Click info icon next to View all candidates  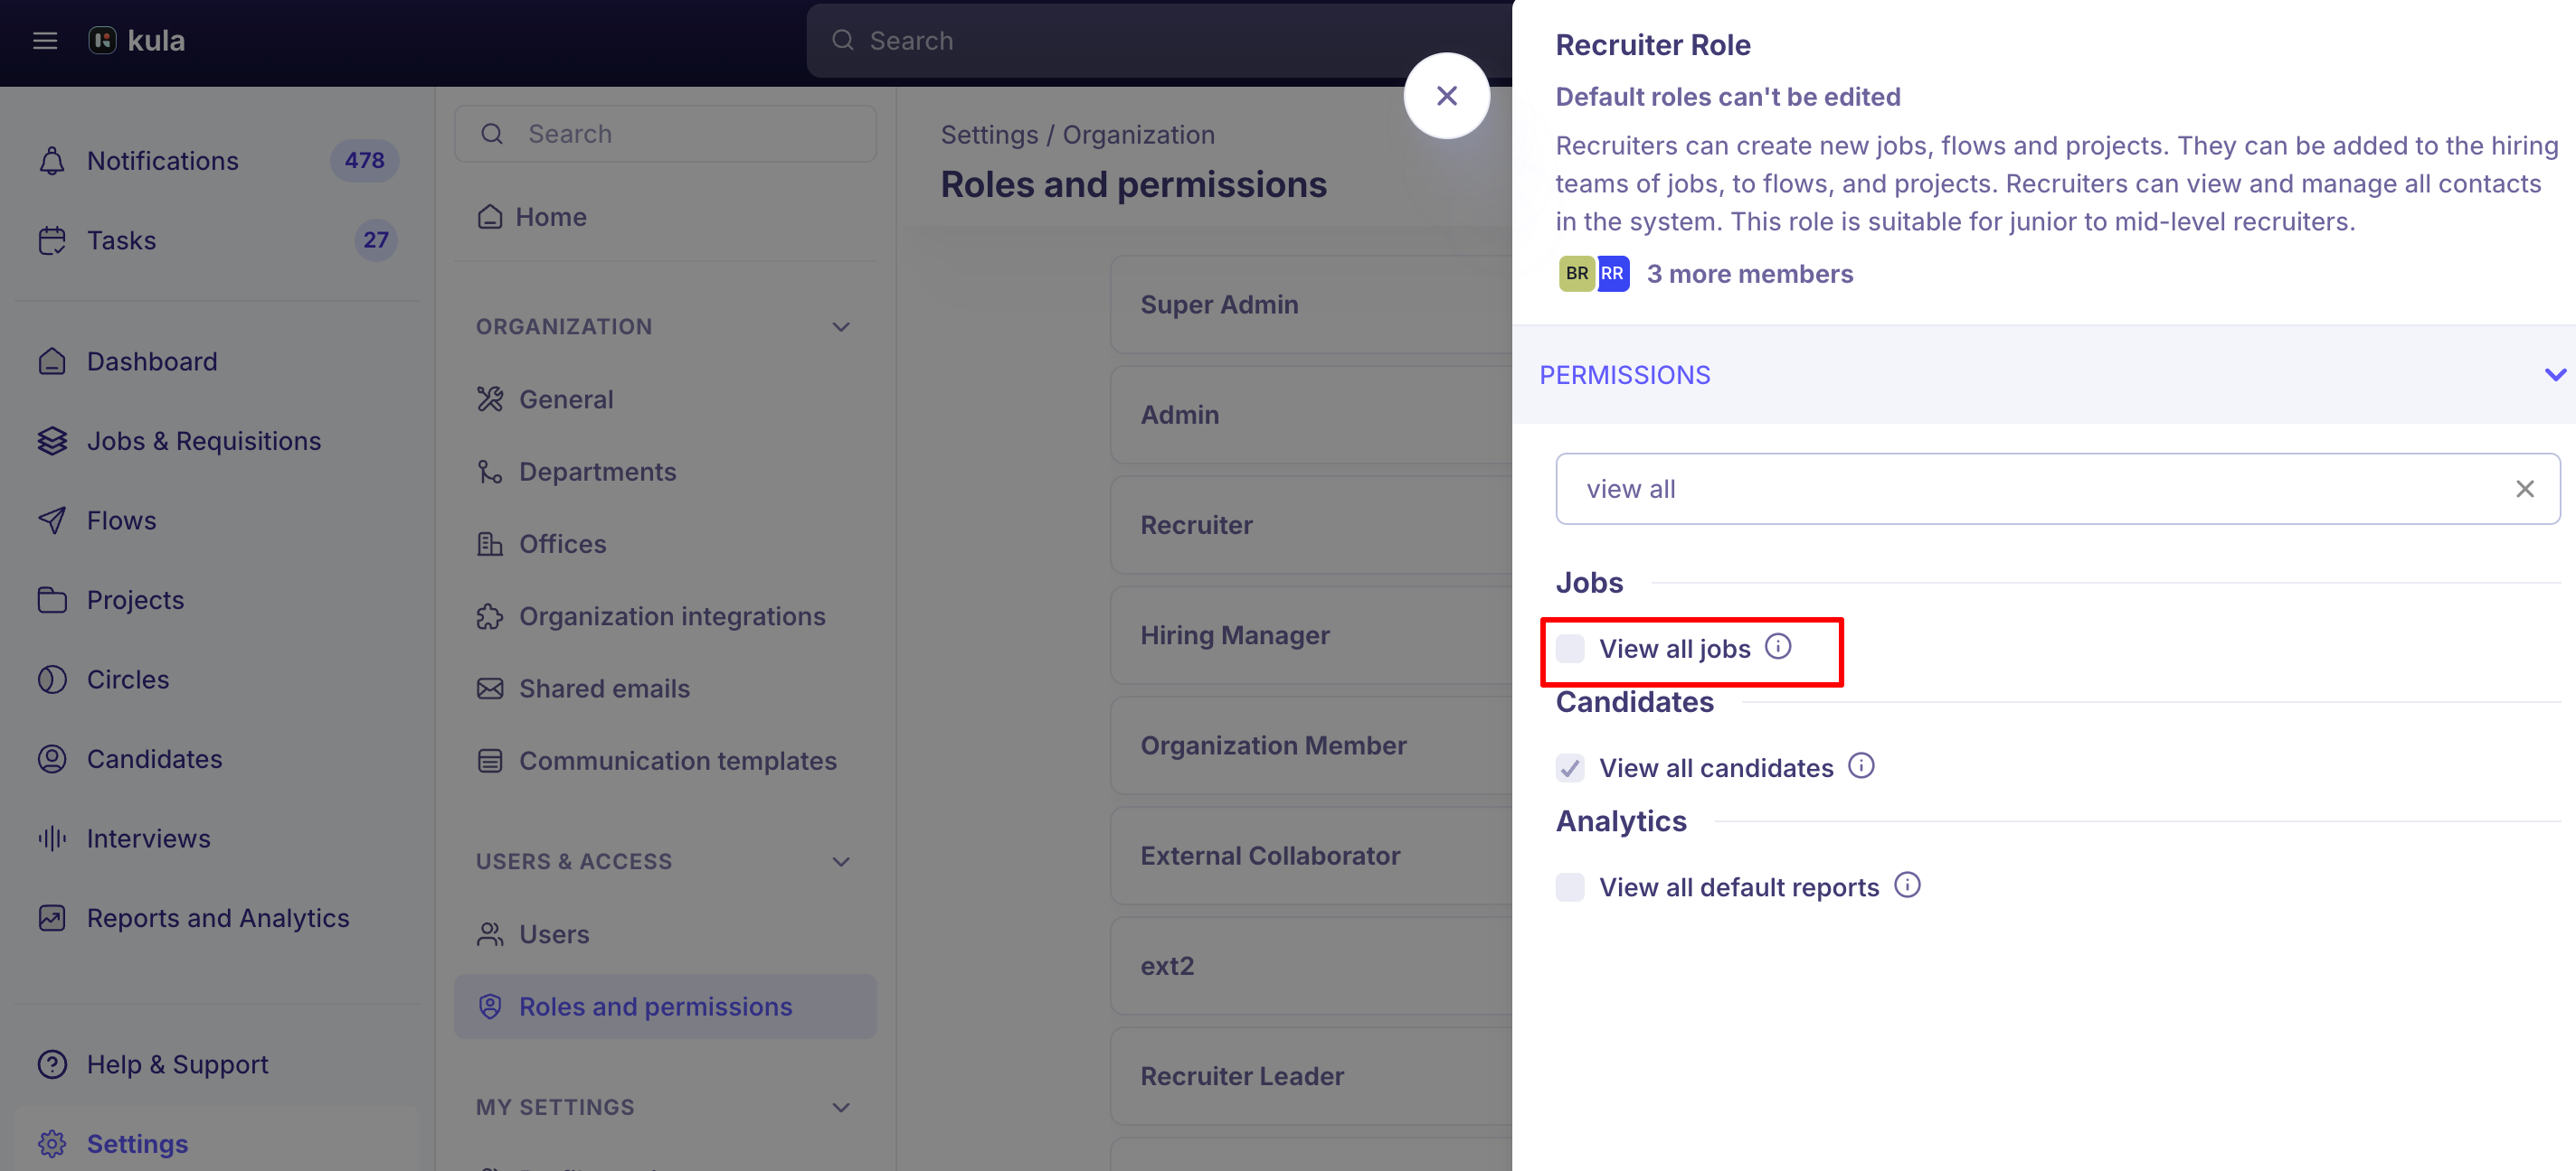(x=1861, y=766)
